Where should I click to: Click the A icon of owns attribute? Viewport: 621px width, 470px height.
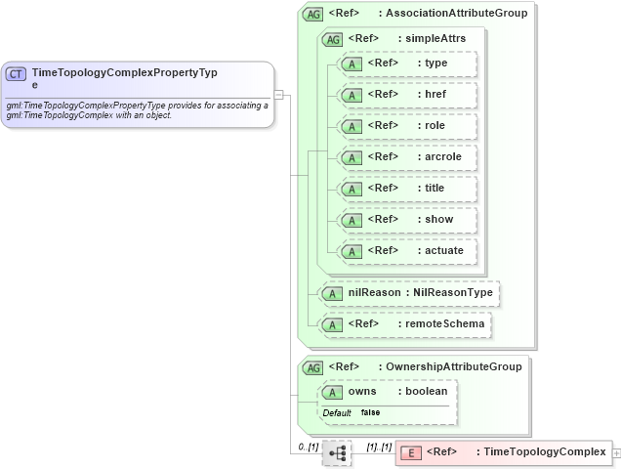pyautogui.click(x=332, y=393)
